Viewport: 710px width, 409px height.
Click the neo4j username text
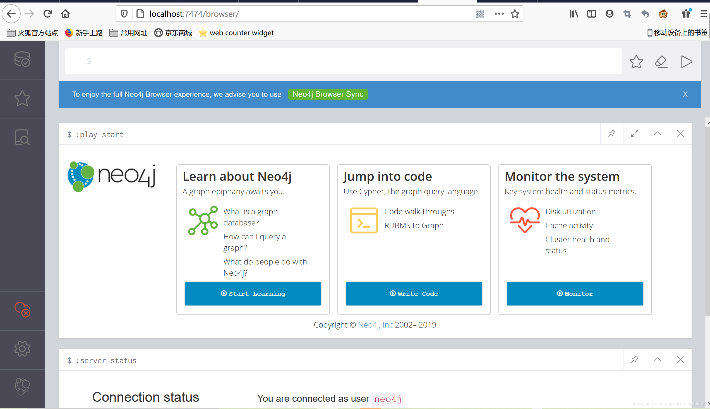[x=388, y=399]
